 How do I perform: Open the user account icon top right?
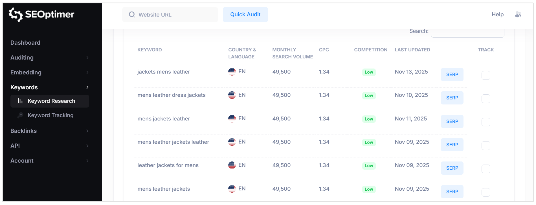(518, 14)
